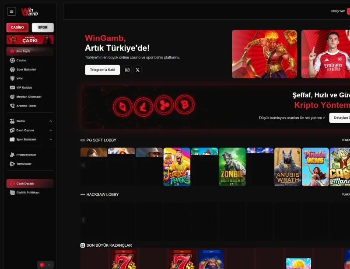The width and height of the screenshot is (350, 269).
Task: Click the Ethereum coin icon
Action: pyautogui.click(x=122, y=107)
